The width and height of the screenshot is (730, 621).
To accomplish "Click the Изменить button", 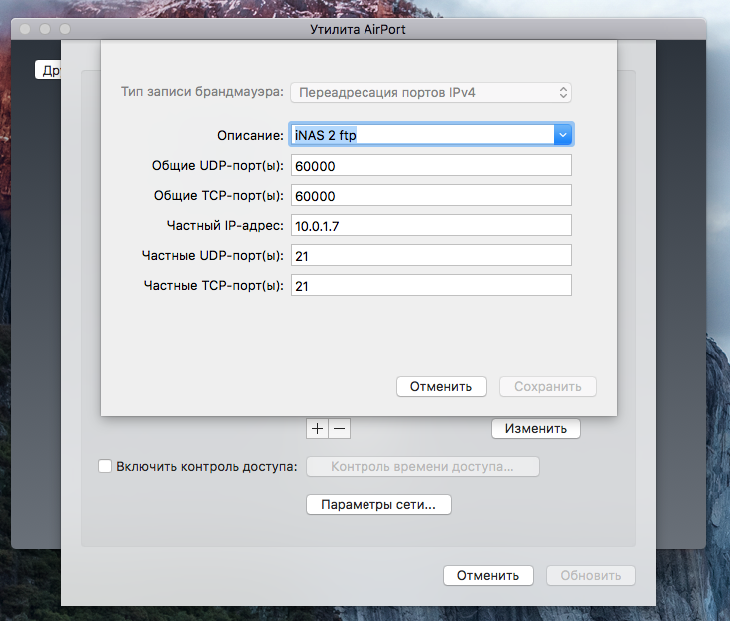I will pos(536,428).
